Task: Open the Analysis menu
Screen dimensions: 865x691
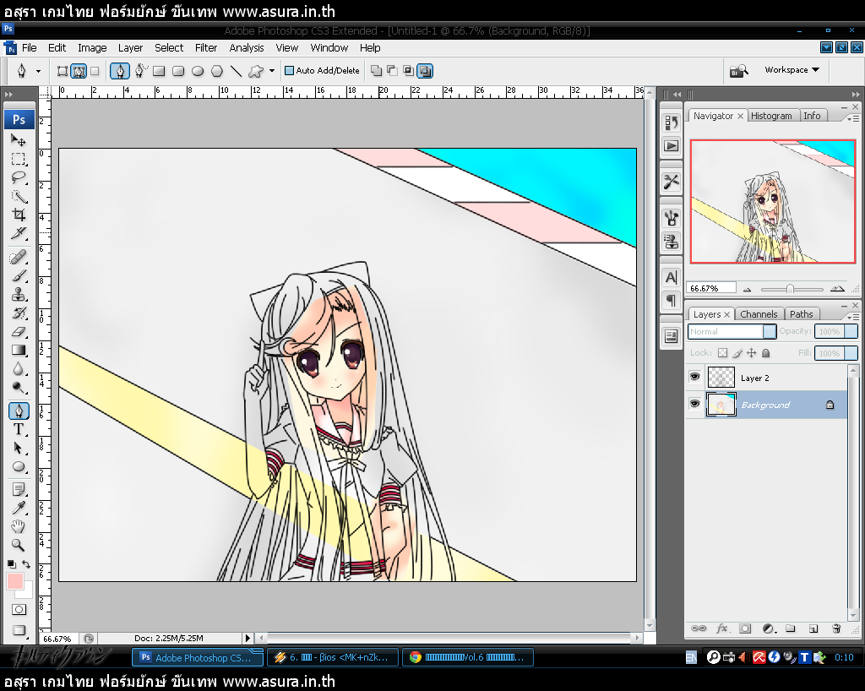Action: point(247,48)
